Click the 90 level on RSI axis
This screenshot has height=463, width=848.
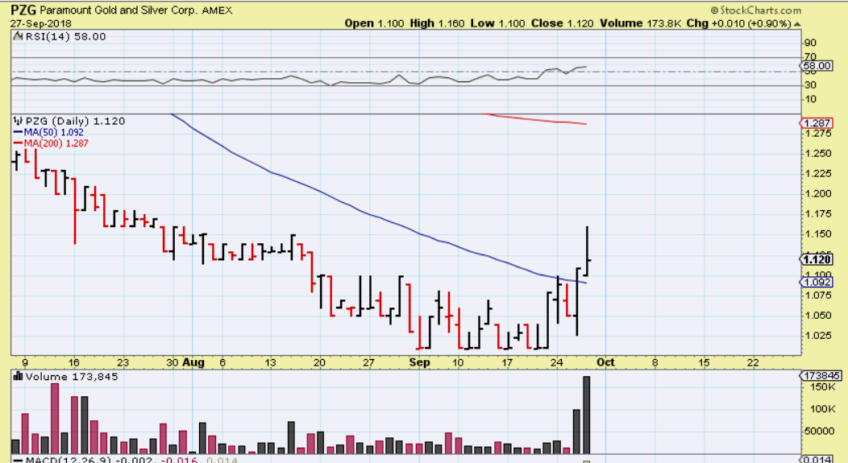pyautogui.click(x=810, y=43)
